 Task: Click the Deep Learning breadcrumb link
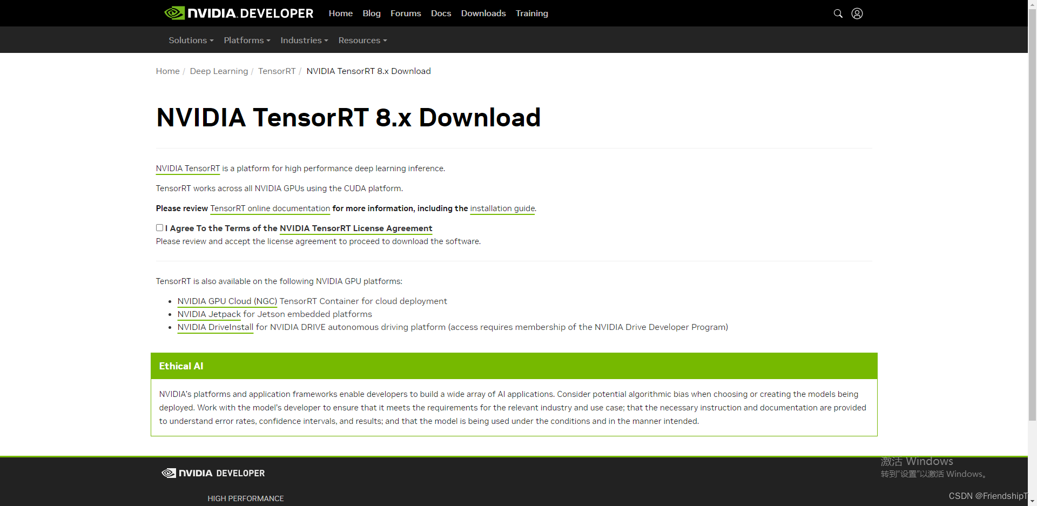[219, 71]
